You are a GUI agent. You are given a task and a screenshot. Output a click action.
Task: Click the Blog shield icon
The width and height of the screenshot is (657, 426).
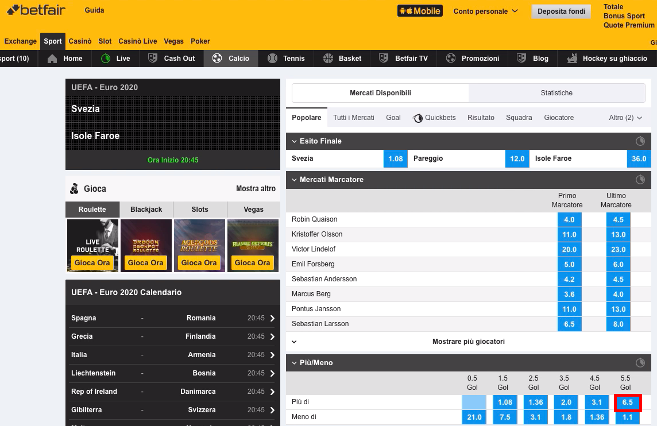click(521, 58)
